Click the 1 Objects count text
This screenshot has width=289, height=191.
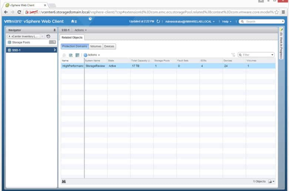pos(259,182)
